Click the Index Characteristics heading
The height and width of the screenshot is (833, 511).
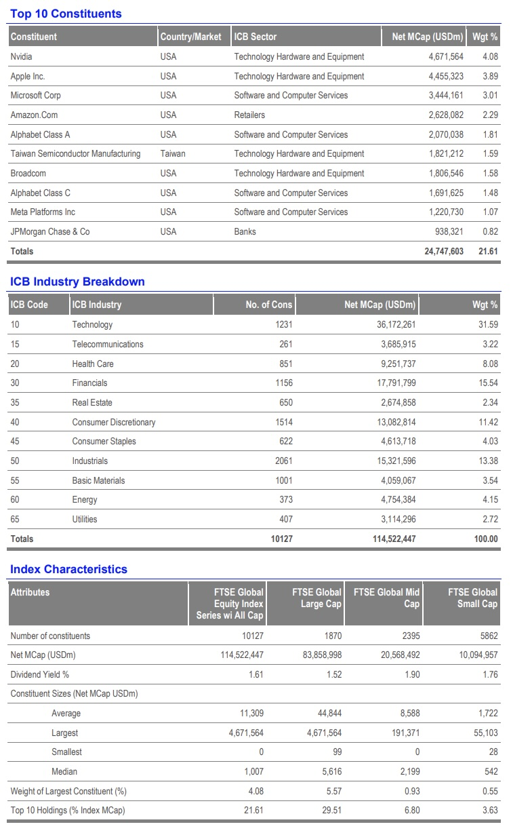[68, 569]
